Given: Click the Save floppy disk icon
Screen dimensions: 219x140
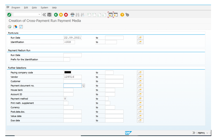Looking at the screenshot, I should tap(49, 15).
